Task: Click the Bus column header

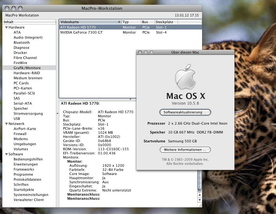Action: click(x=148, y=22)
